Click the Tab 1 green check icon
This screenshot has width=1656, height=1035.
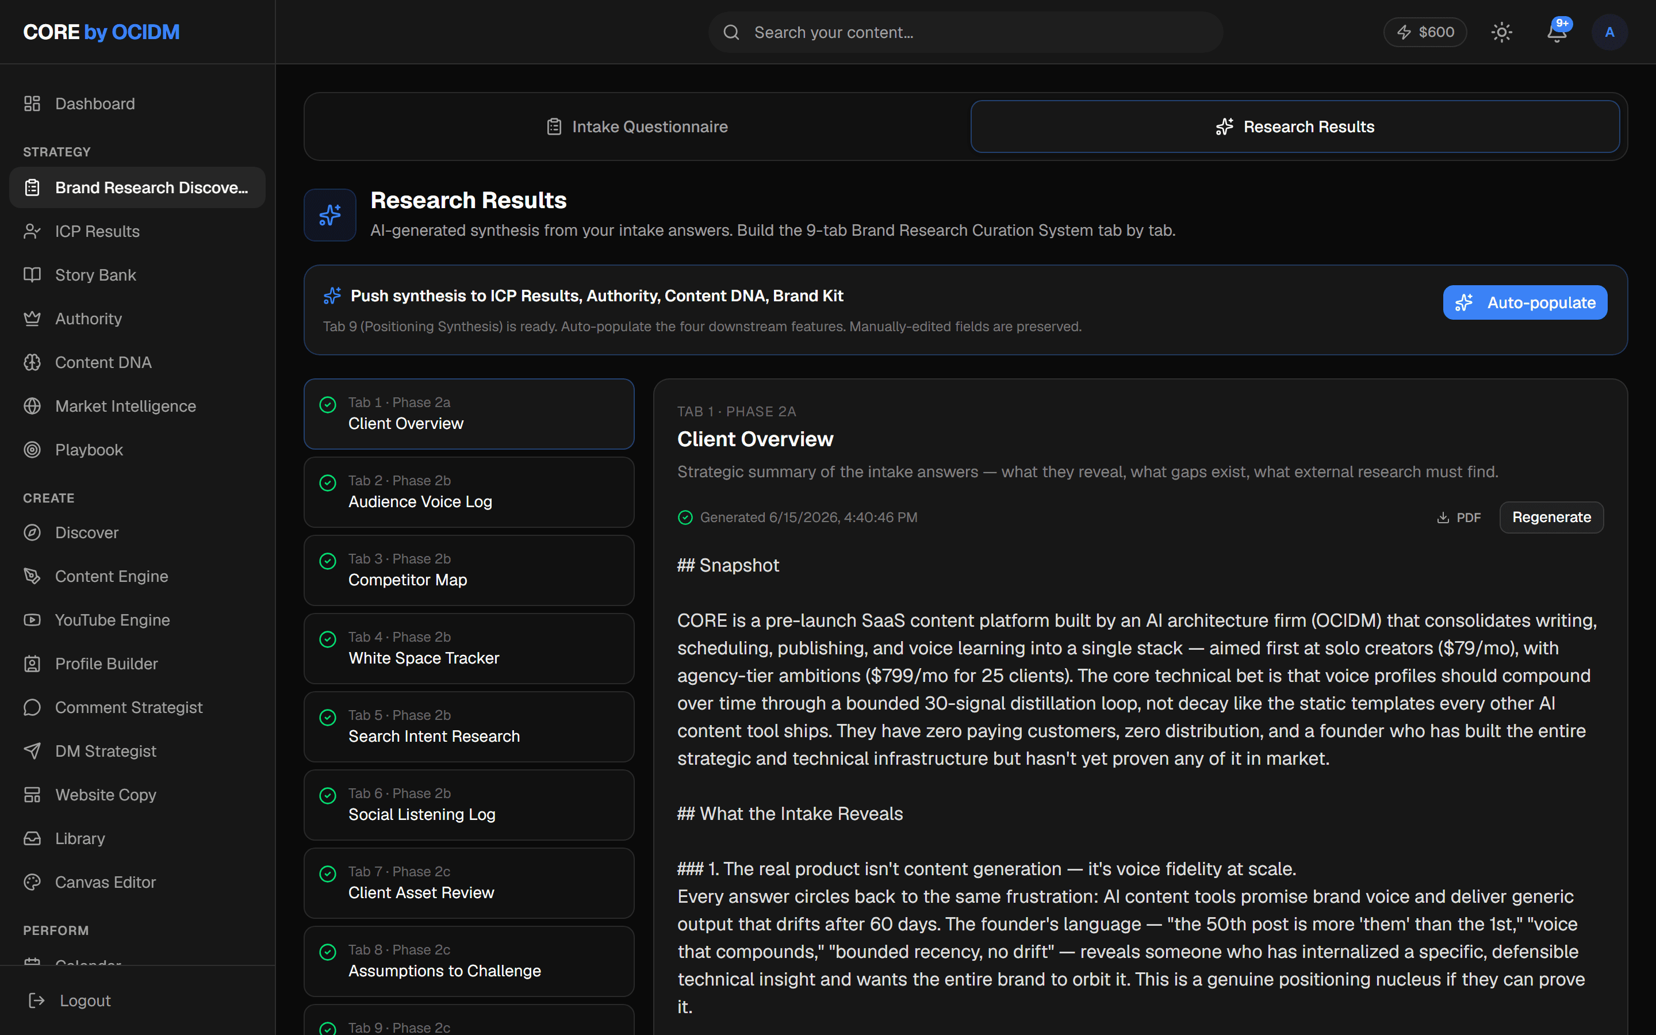tap(328, 405)
